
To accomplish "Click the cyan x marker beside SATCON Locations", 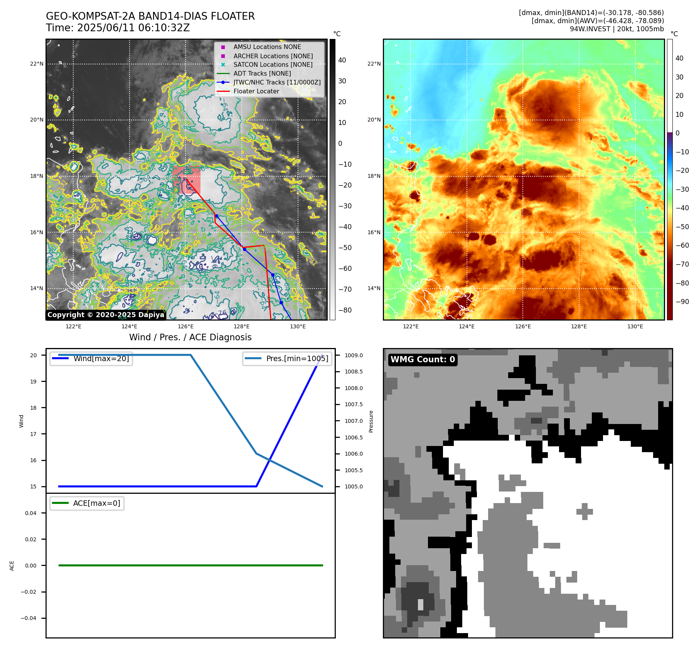I will tap(223, 64).
